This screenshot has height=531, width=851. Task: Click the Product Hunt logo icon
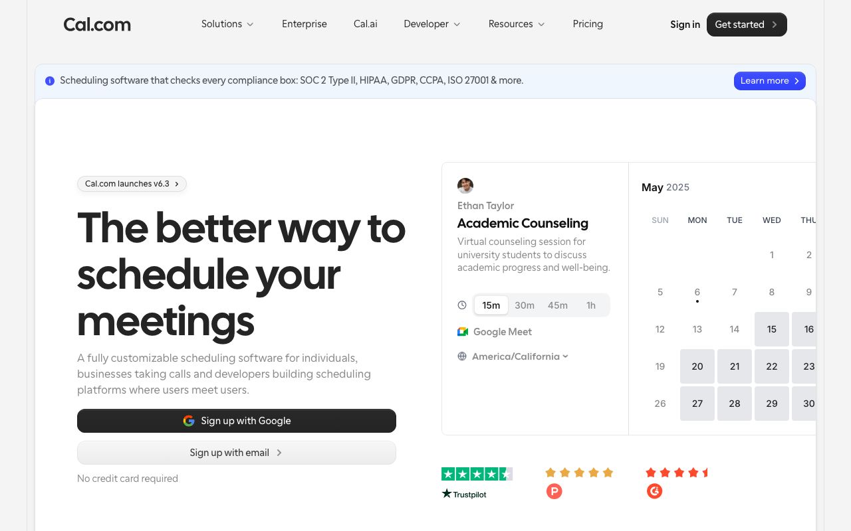click(x=554, y=491)
